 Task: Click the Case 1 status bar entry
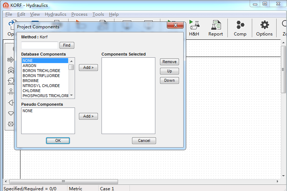click(x=107, y=188)
